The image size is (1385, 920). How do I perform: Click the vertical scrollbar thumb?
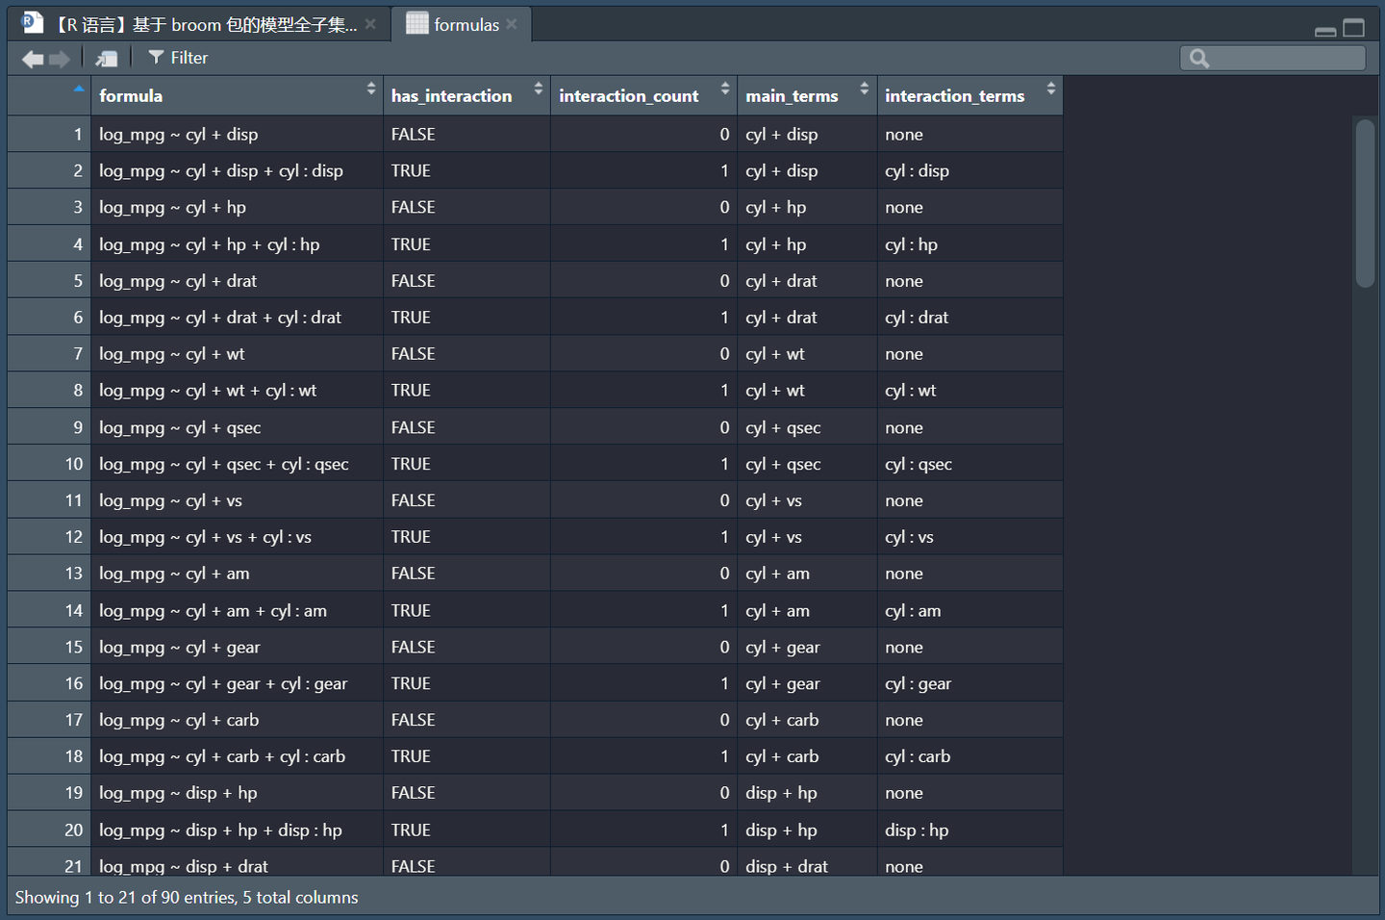click(1365, 202)
